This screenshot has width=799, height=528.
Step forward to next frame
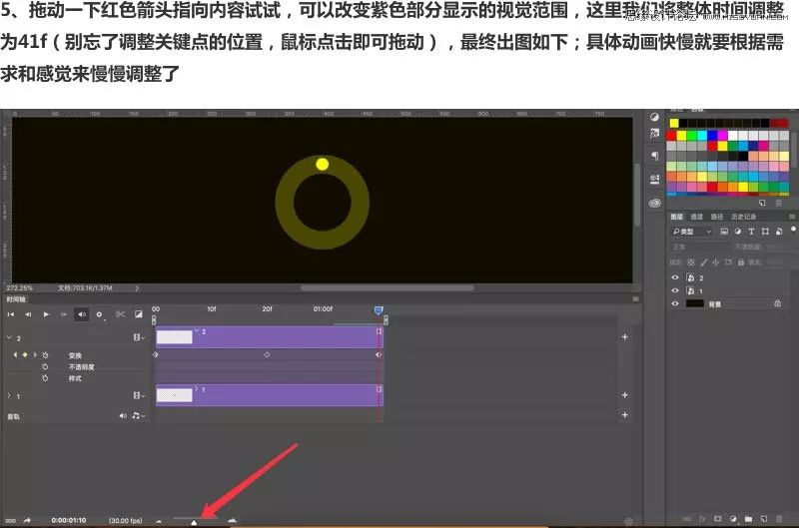click(64, 314)
